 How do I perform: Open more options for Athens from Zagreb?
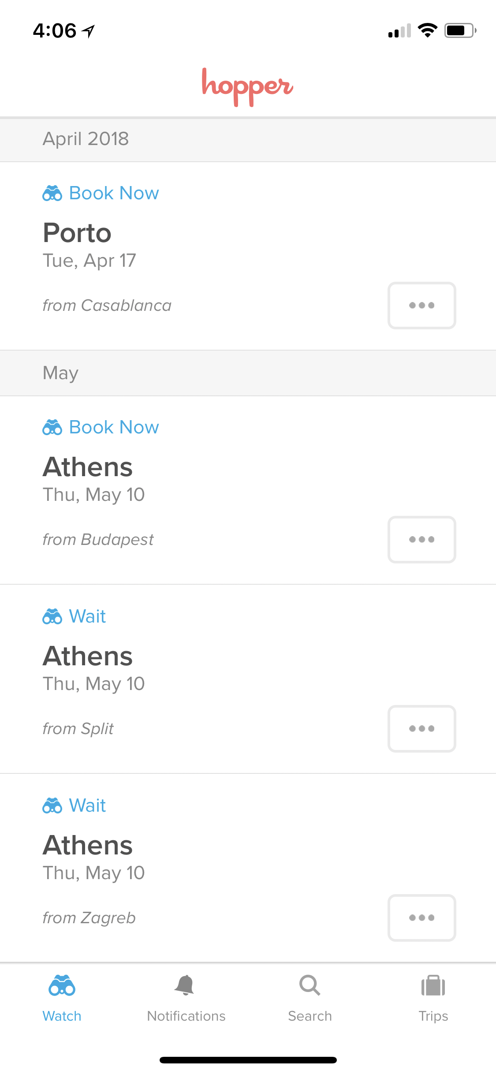pyautogui.click(x=422, y=918)
